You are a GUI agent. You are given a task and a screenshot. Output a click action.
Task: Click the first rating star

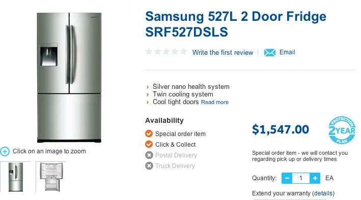pyautogui.click(x=149, y=51)
